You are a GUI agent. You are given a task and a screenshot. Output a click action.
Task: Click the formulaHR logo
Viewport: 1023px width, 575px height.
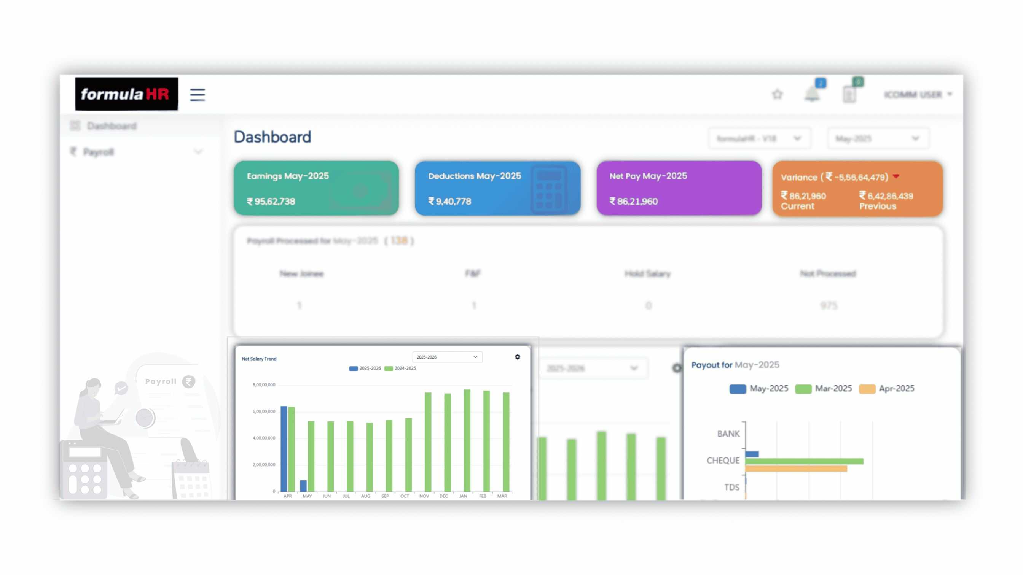126,94
